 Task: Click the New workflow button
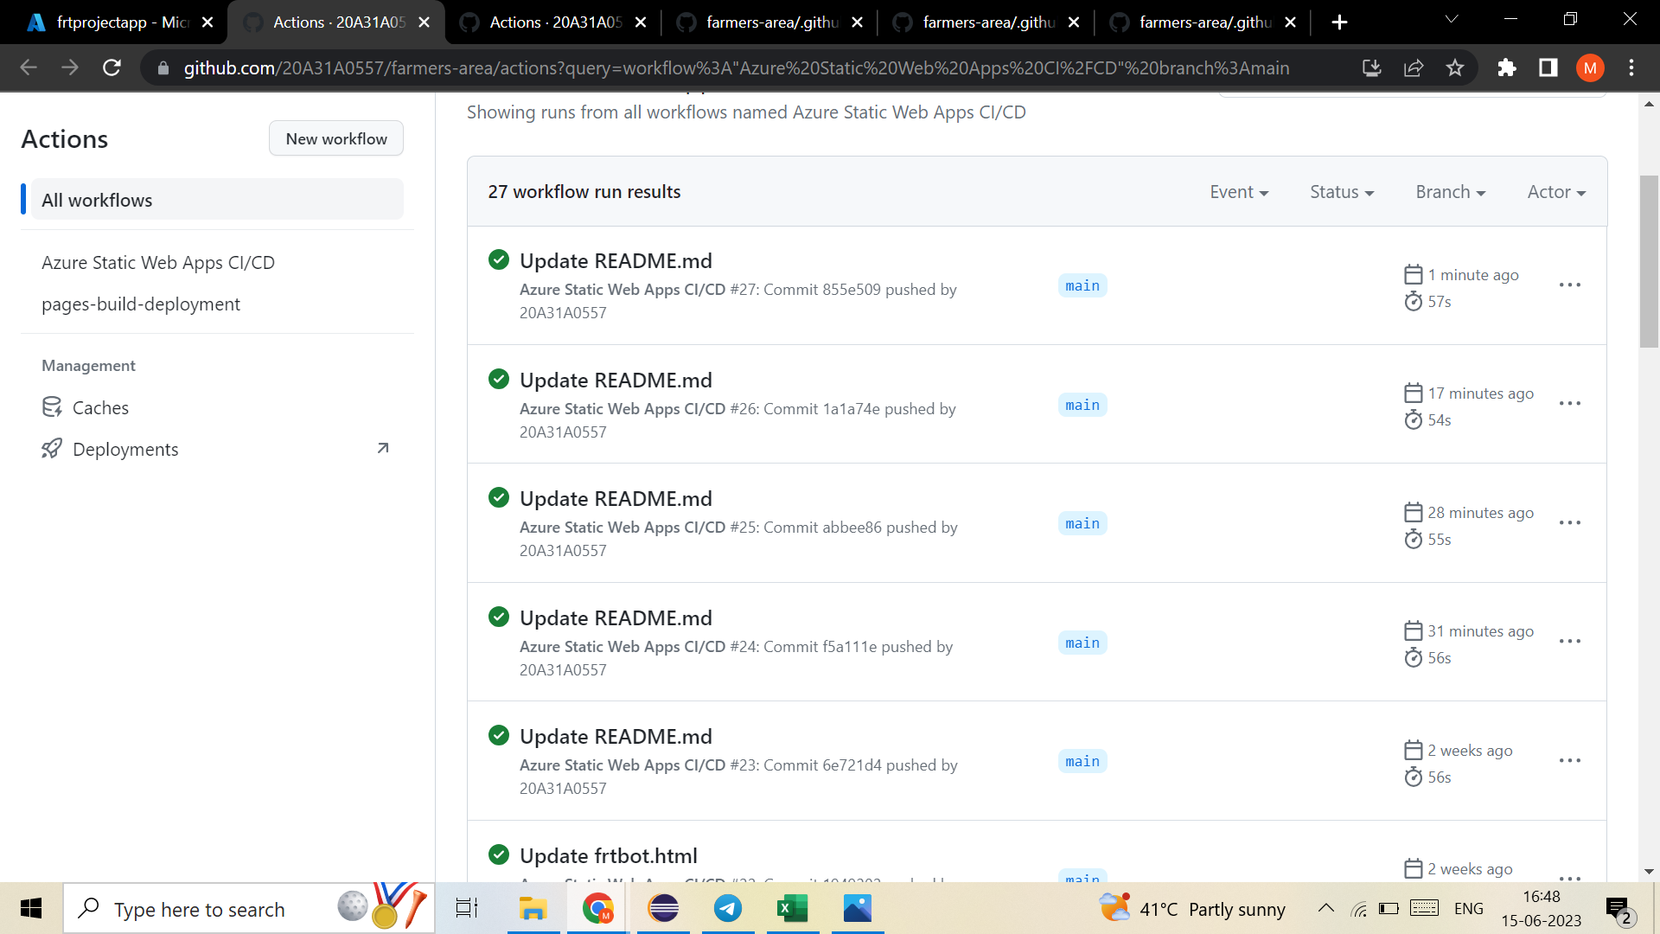(x=335, y=138)
